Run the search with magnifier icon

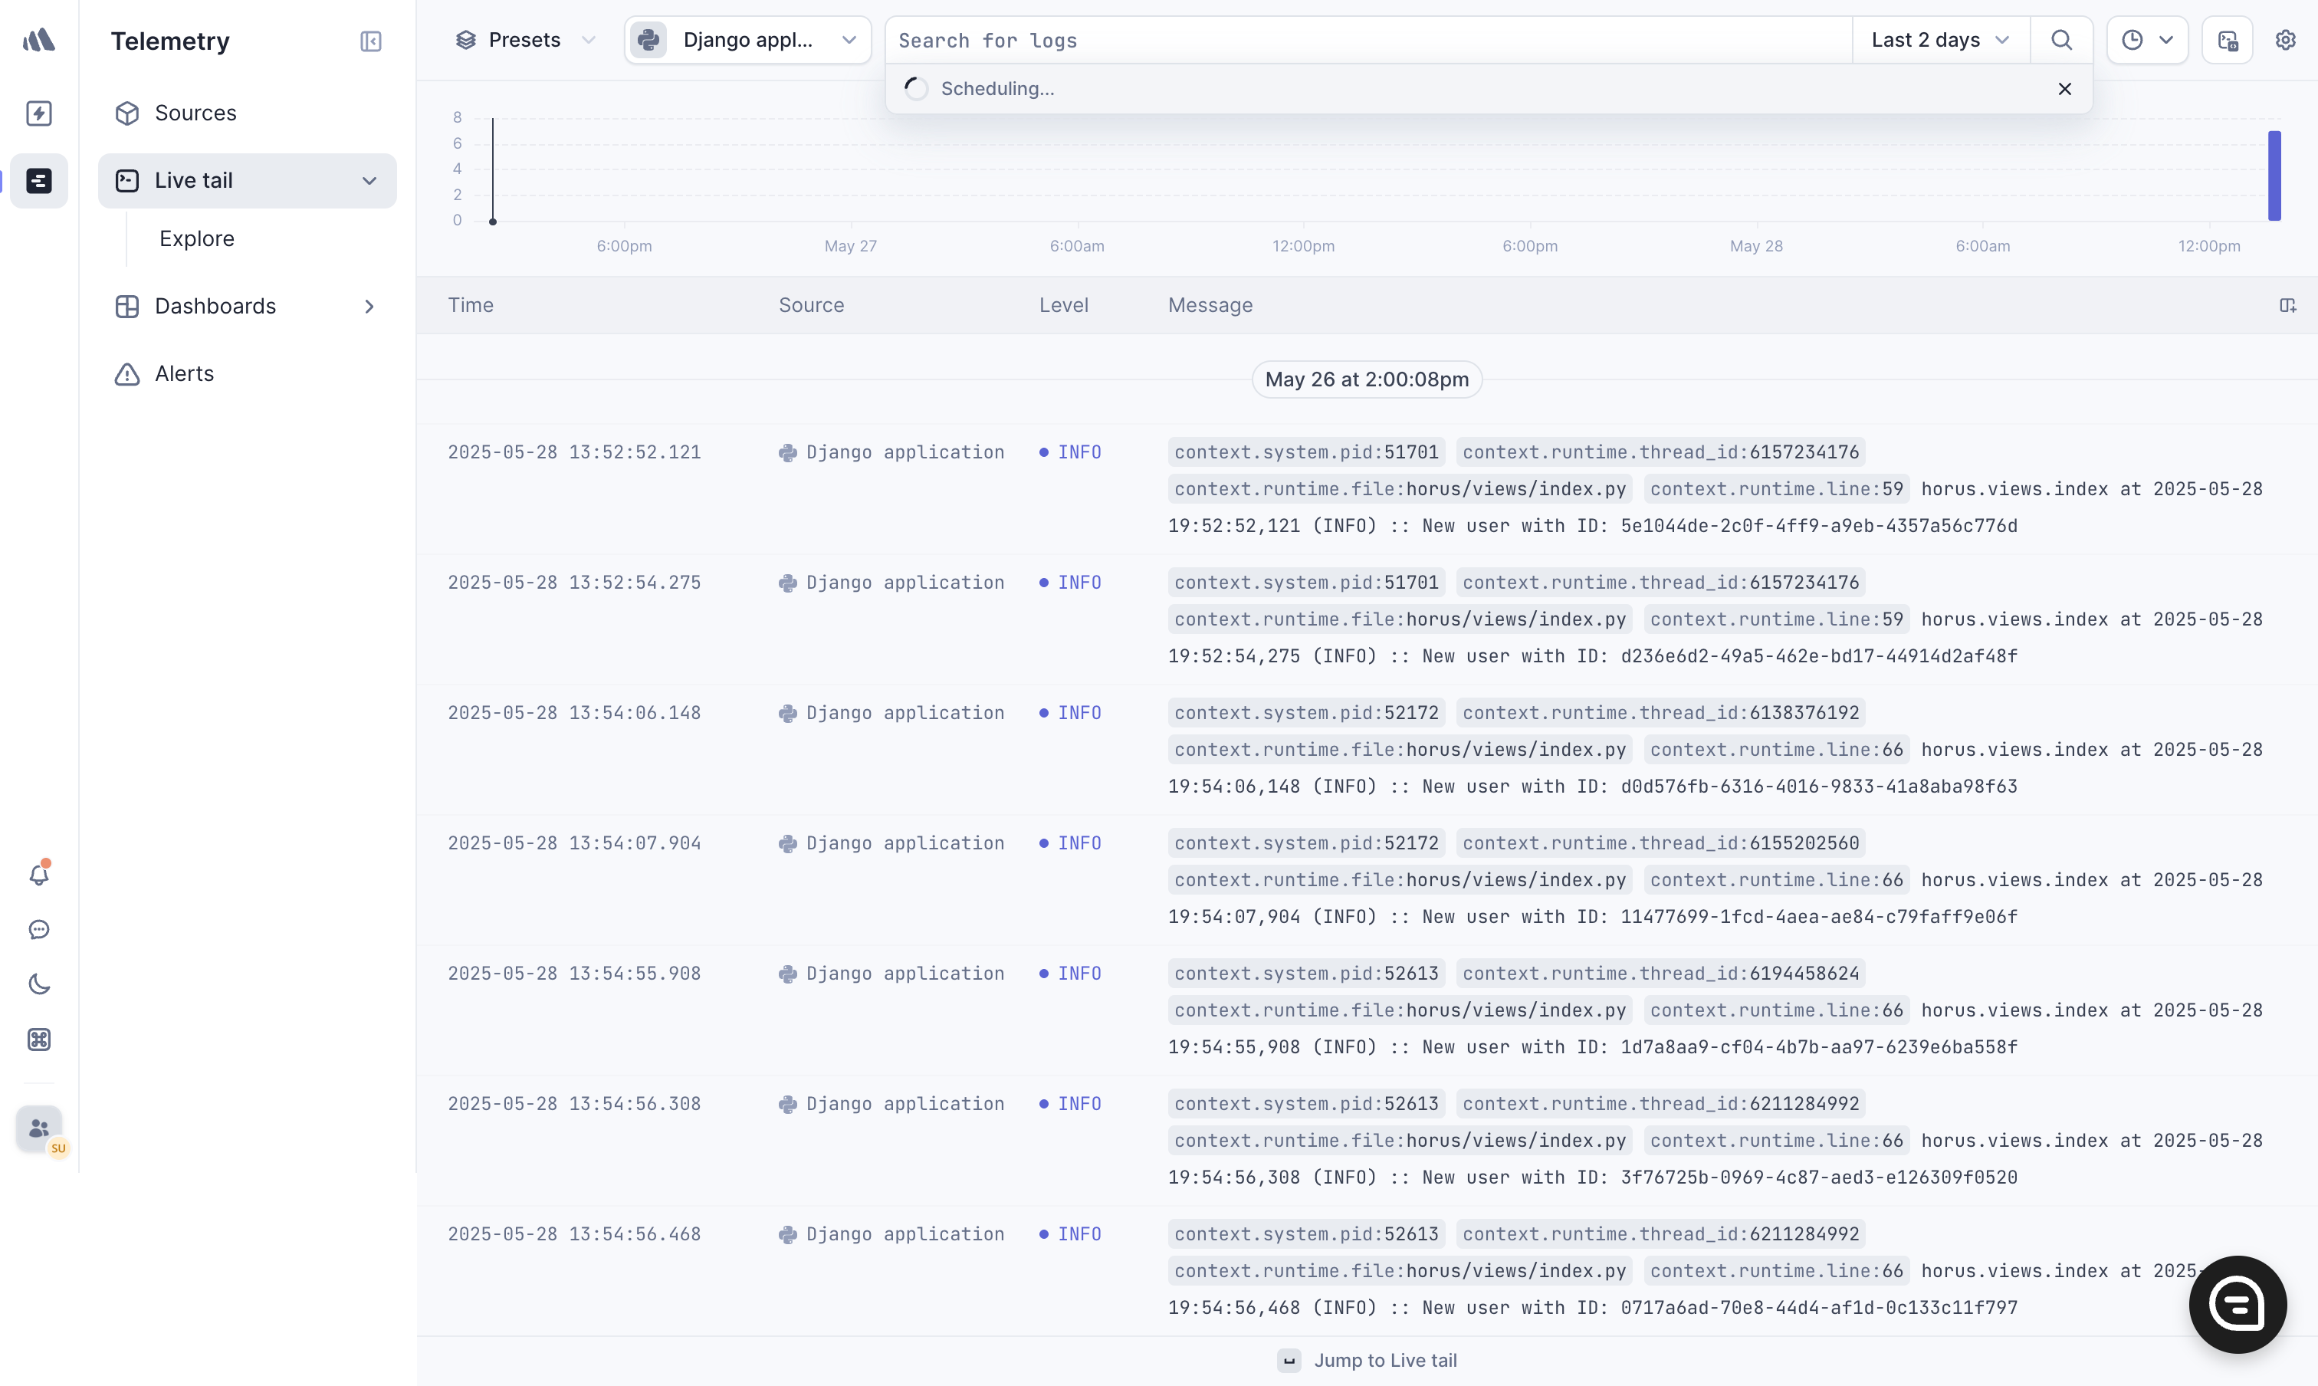tap(2061, 40)
